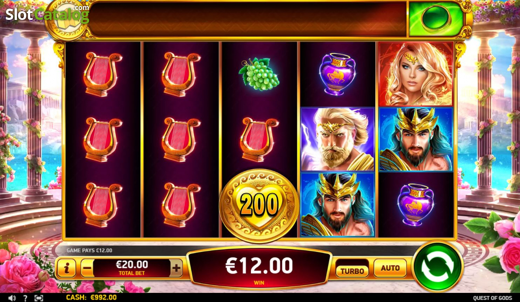520x302 pixels.
Task: Click the top progress meter bar
Action: coord(247,19)
